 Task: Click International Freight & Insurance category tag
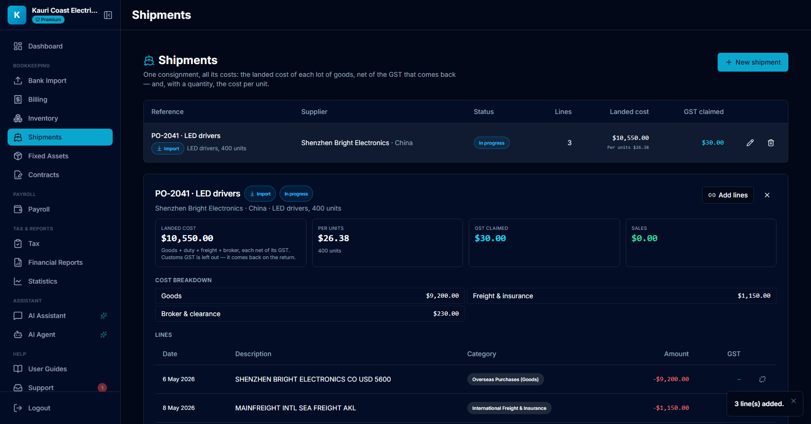coord(509,408)
